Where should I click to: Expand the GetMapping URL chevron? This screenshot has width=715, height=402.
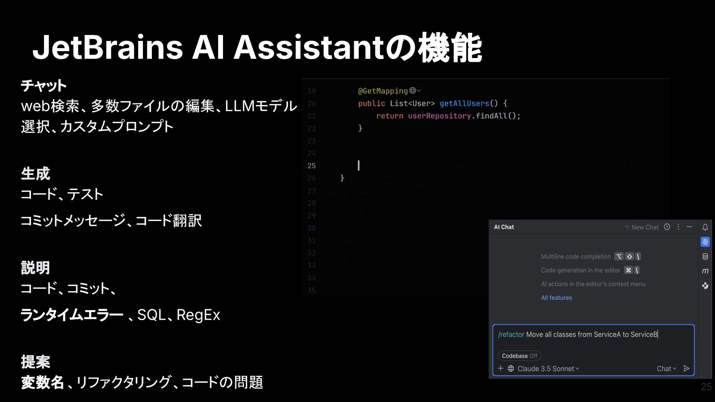click(x=419, y=90)
